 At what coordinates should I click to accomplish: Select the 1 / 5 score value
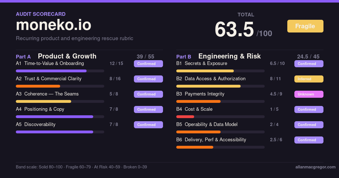274,109
